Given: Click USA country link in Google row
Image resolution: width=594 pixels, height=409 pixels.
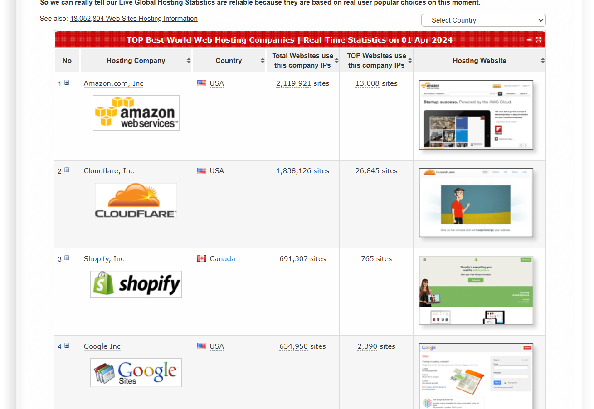Looking at the screenshot, I should click(217, 346).
